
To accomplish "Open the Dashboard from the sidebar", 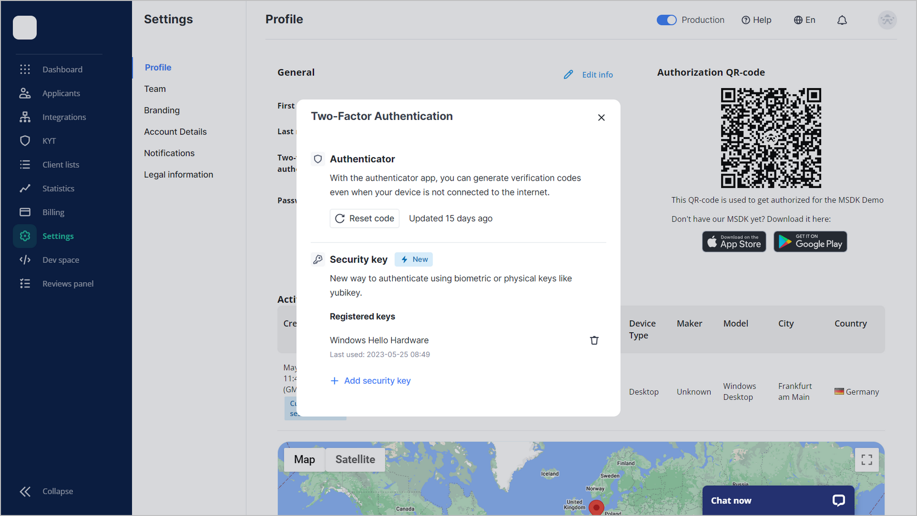I will (62, 69).
